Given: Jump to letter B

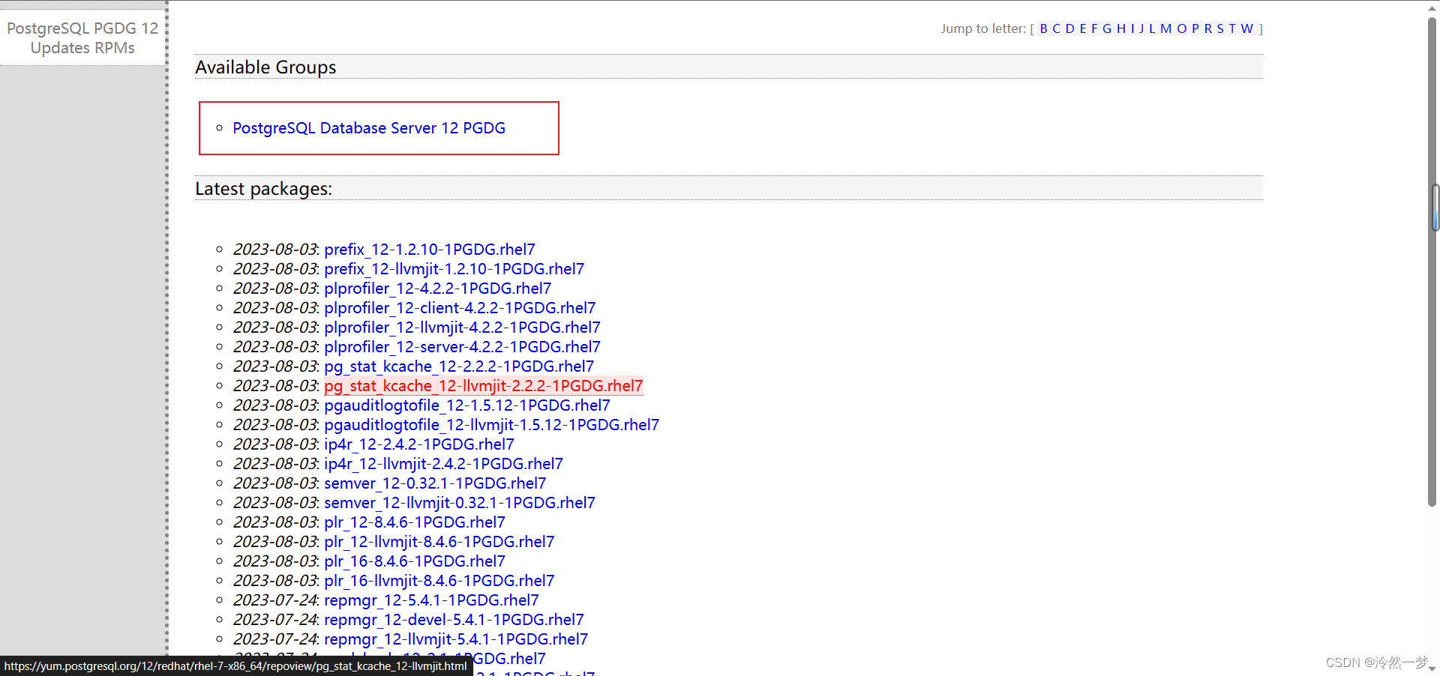Looking at the screenshot, I should tap(1044, 28).
